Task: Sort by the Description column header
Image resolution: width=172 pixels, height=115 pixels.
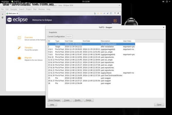Action: (x=111, y=41)
